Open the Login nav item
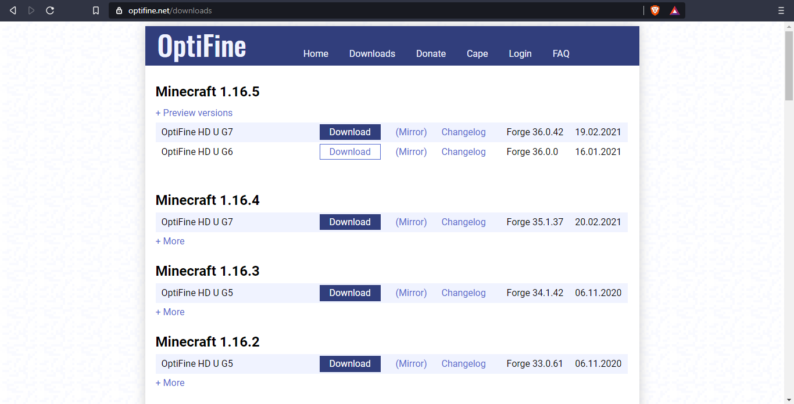 click(520, 53)
